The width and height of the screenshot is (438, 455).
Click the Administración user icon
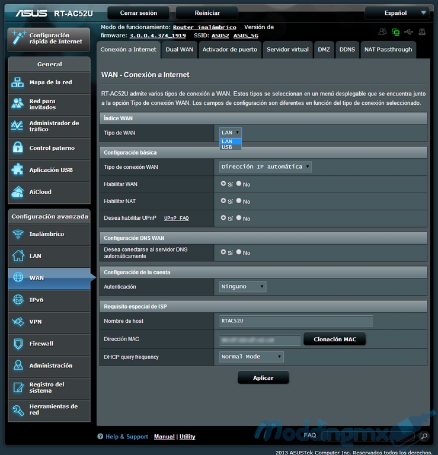[x=18, y=366]
